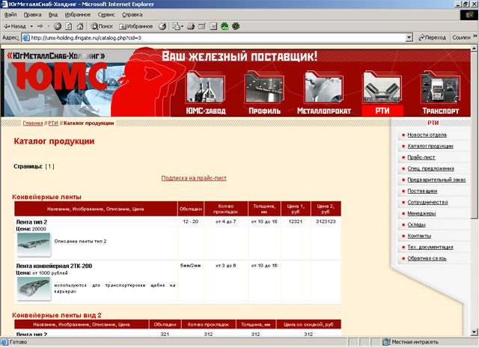Click the vertical scrollbar up arrow
The width and height of the screenshot is (479, 348).
474,49
